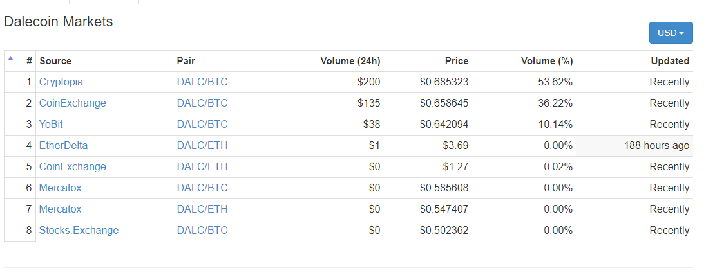Open Stocks.Exchange DALC/BTC pair link
This screenshot has width=724, height=273.
pos(202,230)
